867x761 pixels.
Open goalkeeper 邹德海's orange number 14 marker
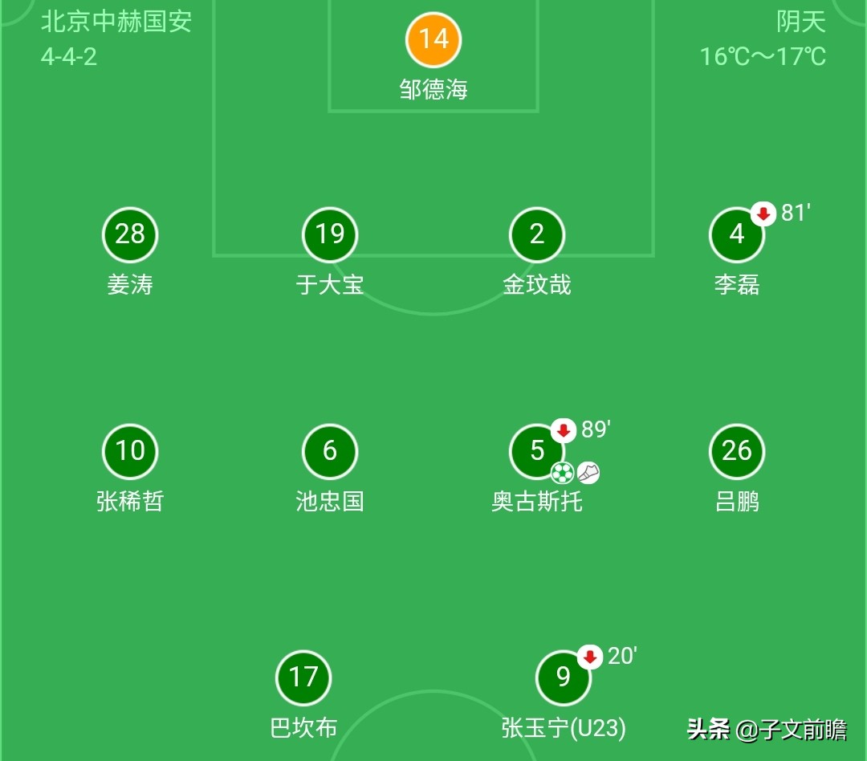click(433, 39)
